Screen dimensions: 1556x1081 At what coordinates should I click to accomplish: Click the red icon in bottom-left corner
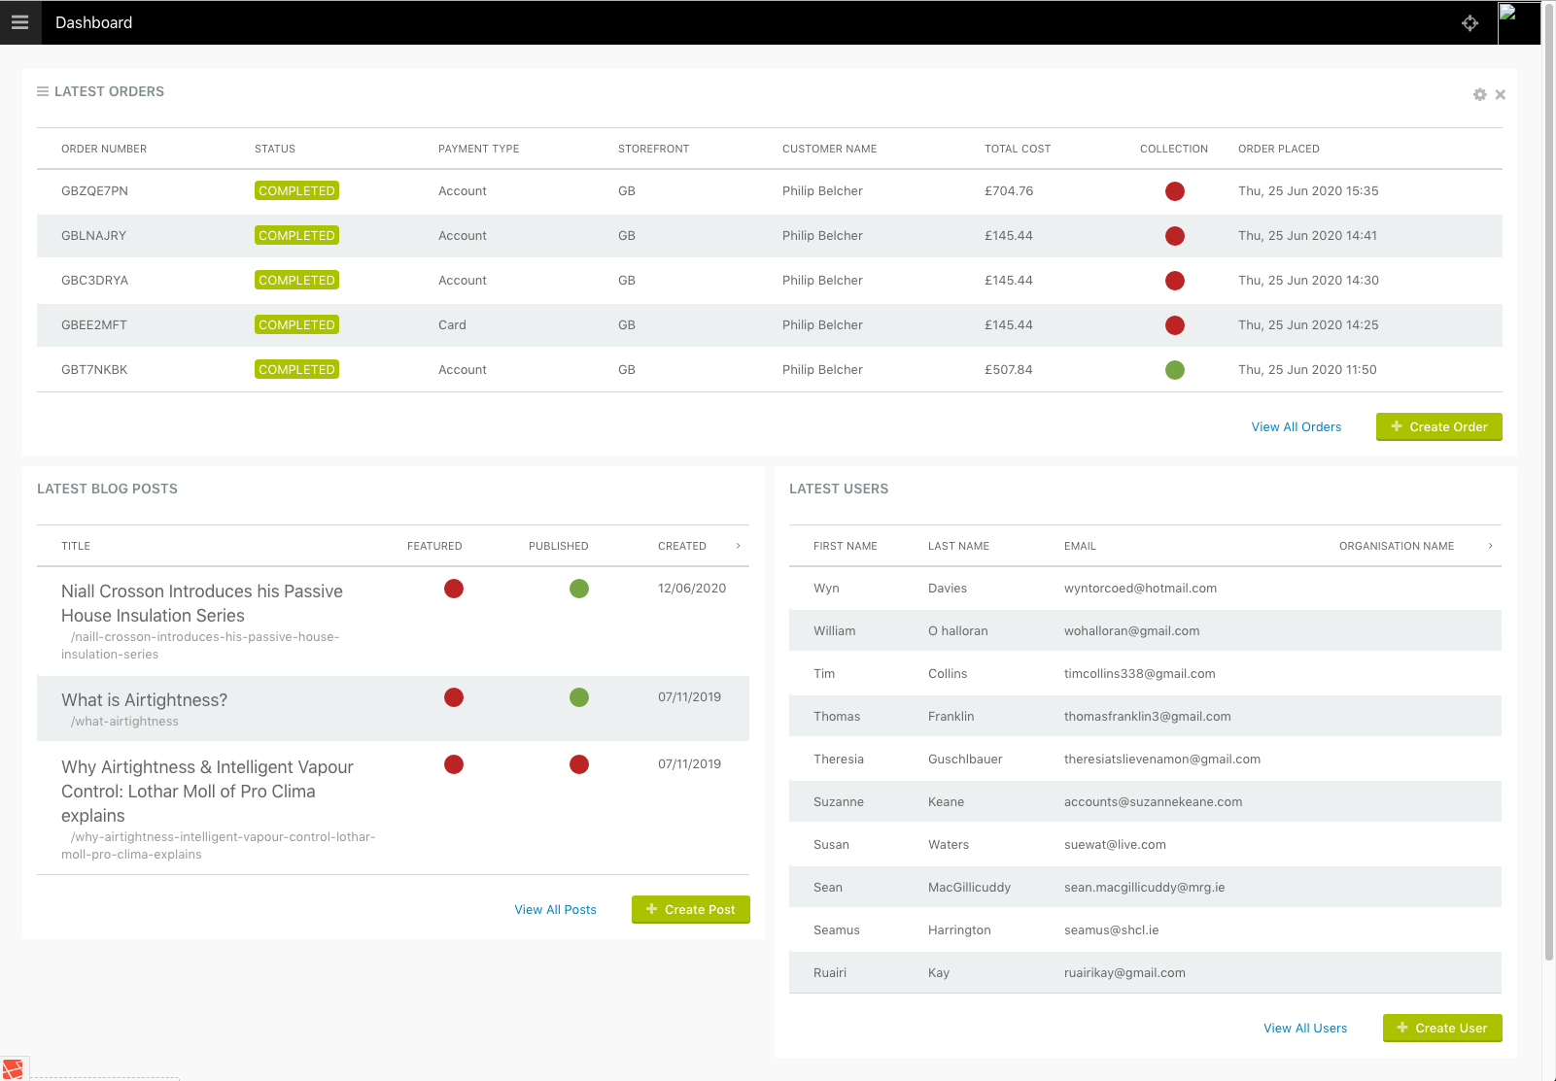14,1068
